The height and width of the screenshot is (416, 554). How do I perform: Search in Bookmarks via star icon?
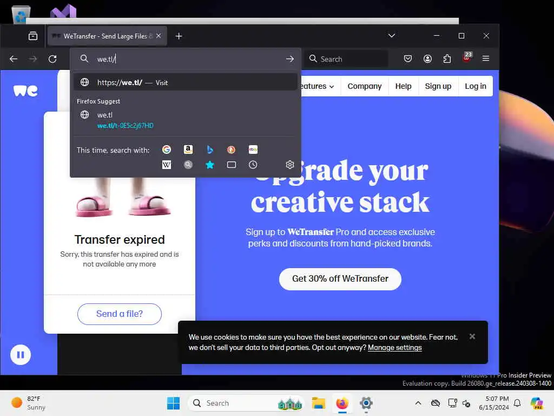pos(210,165)
